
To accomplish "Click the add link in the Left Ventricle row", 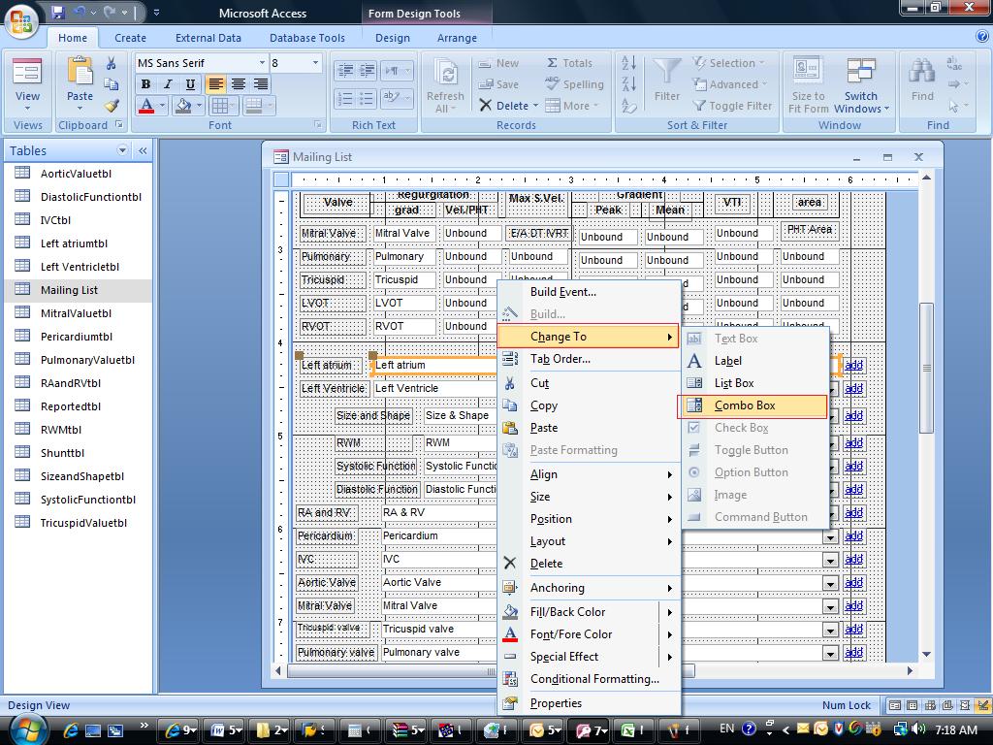I will (x=853, y=388).
